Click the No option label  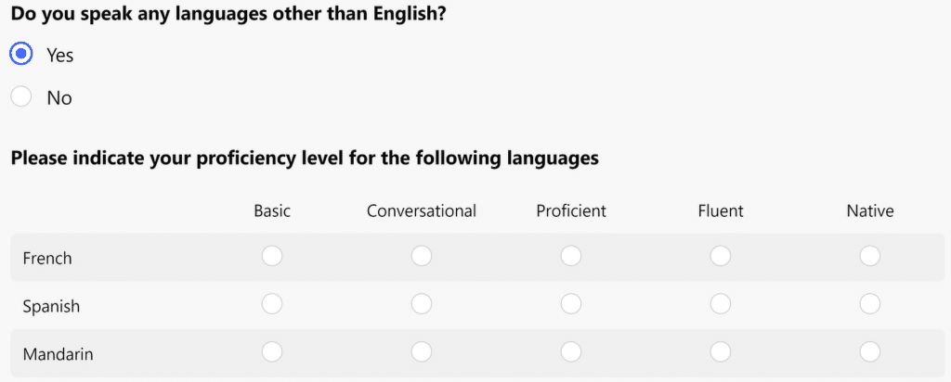(59, 98)
